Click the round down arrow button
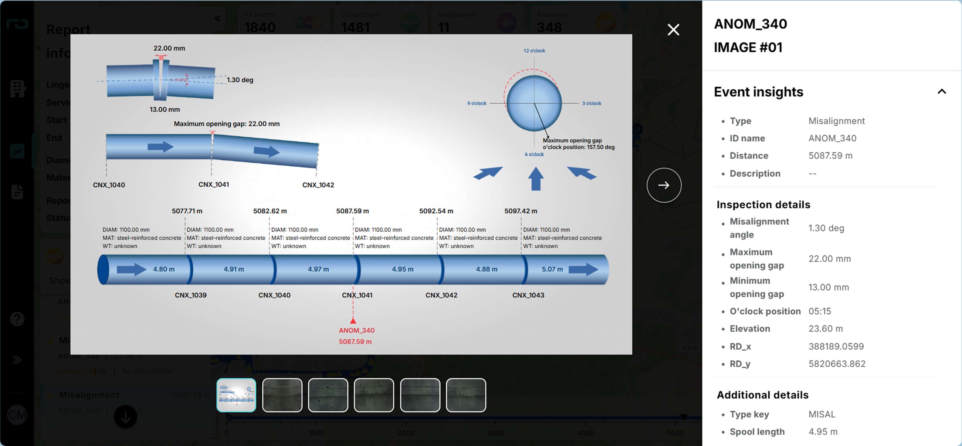Image resolution: width=962 pixels, height=446 pixels. [x=126, y=417]
